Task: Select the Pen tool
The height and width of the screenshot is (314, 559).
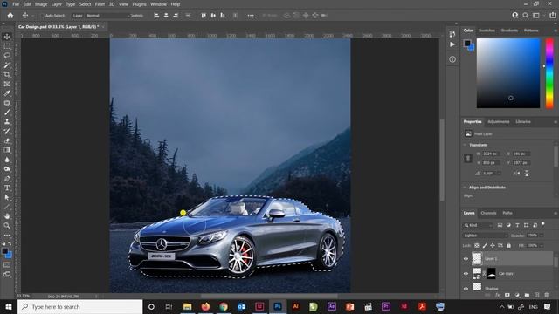Action: [x=7, y=178]
